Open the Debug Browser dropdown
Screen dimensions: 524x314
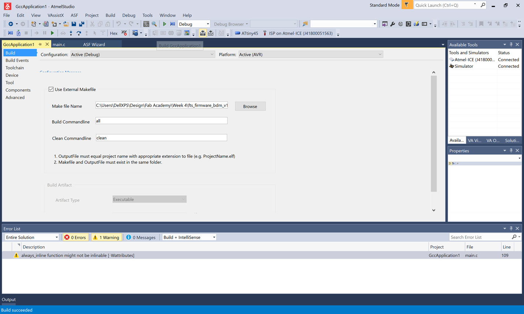(231, 24)
